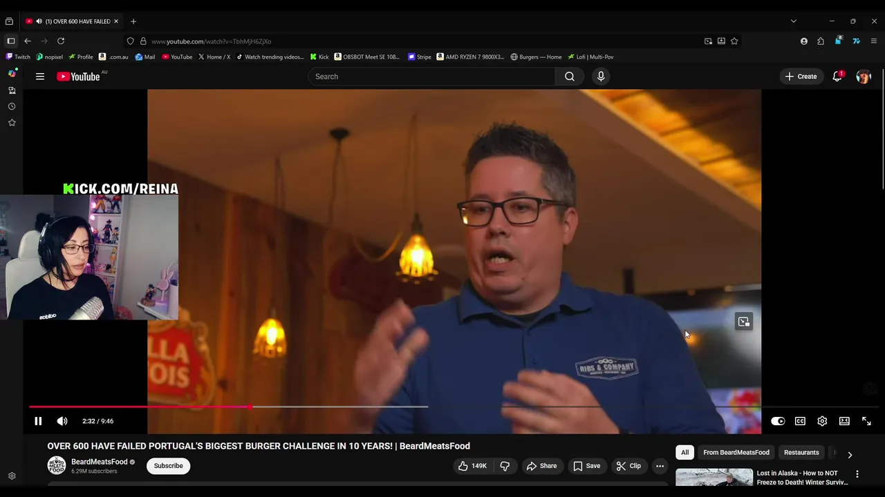Share this video
Image resolution: width=885 pixels, height=497 pixels.
[x=541, y=466]
